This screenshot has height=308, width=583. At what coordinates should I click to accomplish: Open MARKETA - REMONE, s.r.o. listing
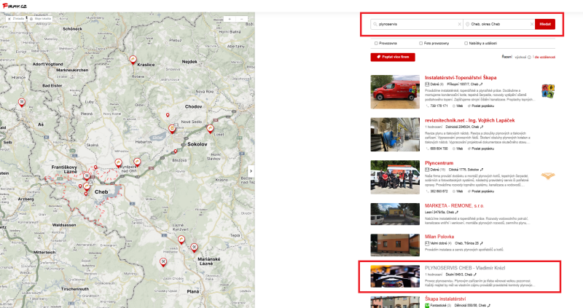pos(454,206)
